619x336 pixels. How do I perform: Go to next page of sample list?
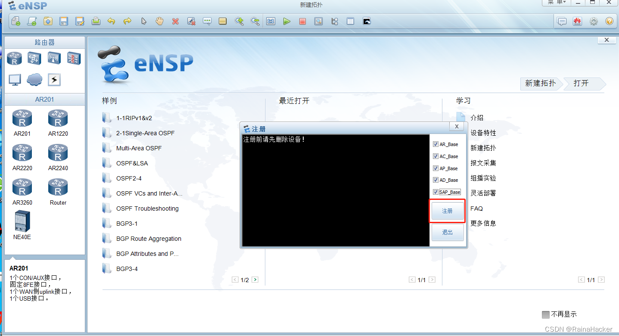point(255,279)
